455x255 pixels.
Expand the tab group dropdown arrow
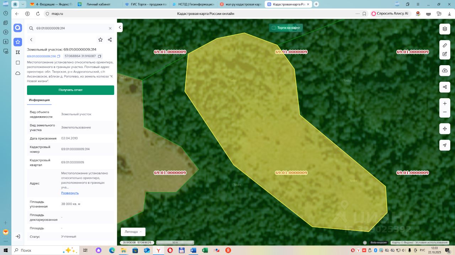click(23, 4)
